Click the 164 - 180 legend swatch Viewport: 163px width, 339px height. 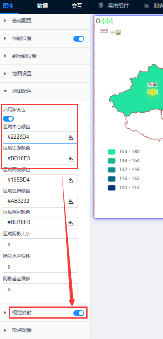click(x=111, y=152)
